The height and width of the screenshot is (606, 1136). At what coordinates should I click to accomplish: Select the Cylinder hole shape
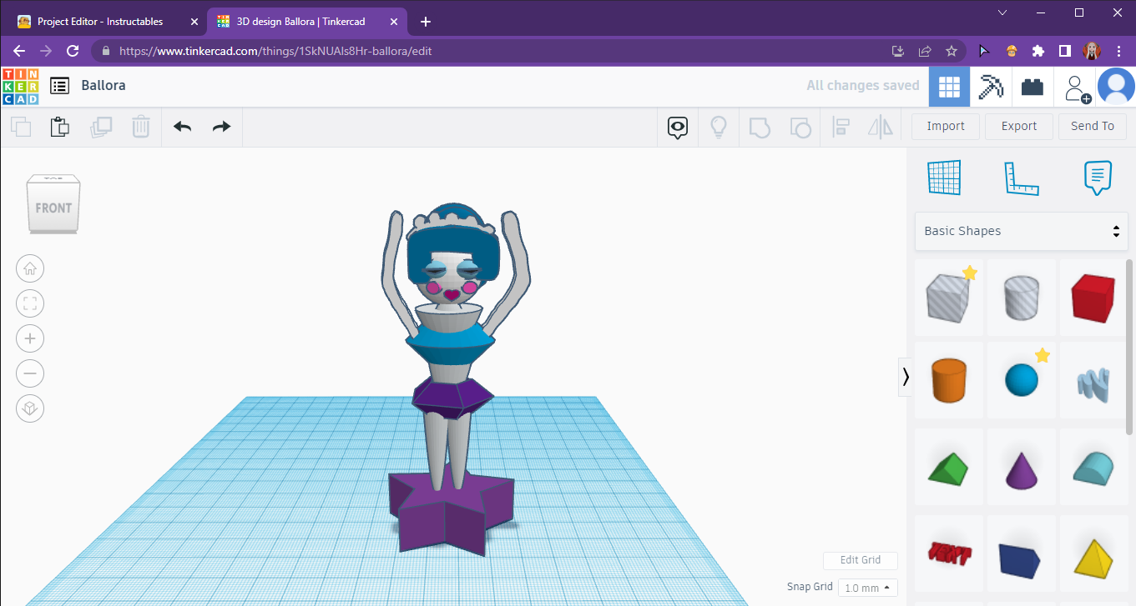[1022, 296]
